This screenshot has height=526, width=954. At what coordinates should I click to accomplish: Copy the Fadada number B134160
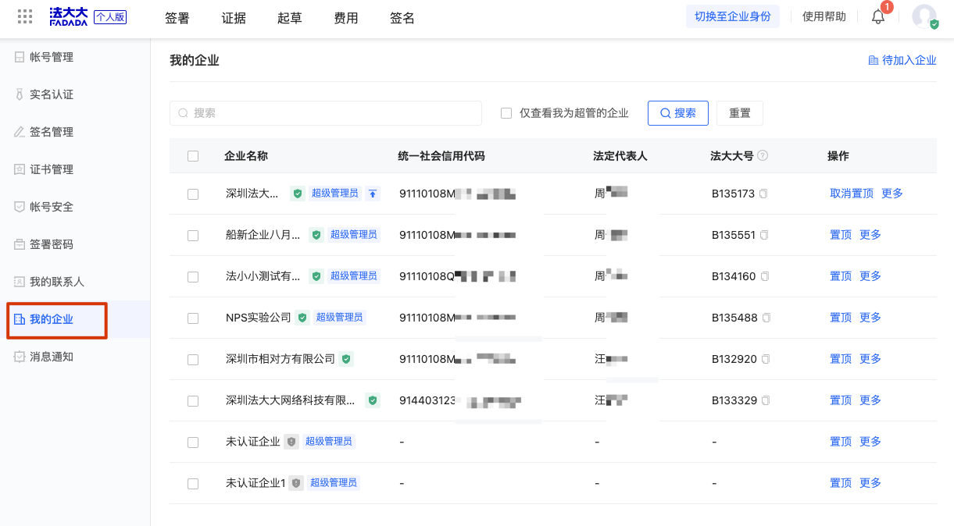click(x=766, y=276)
